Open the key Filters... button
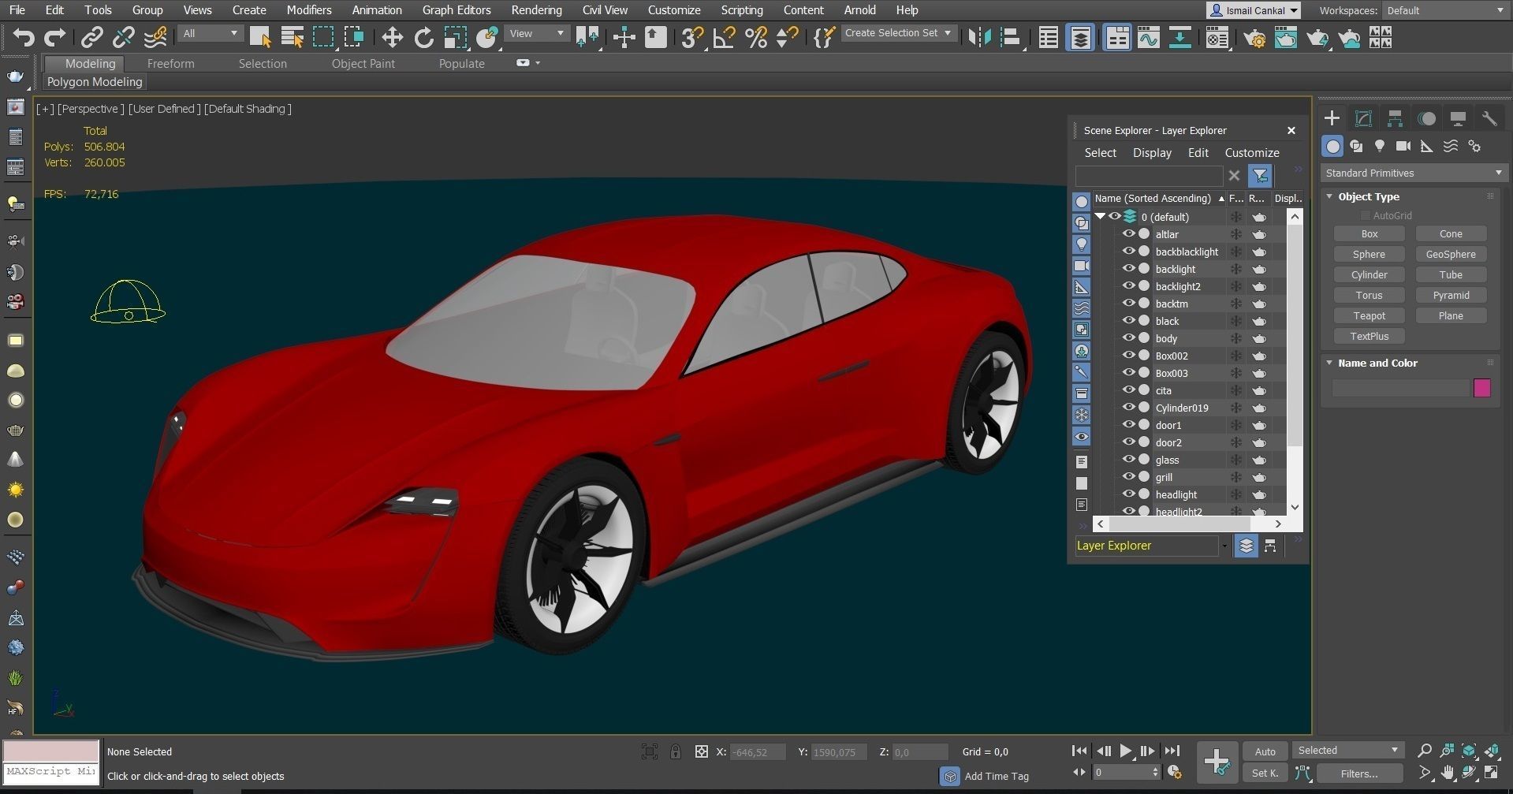The image size is (1513, 794). click(1359, 773)
